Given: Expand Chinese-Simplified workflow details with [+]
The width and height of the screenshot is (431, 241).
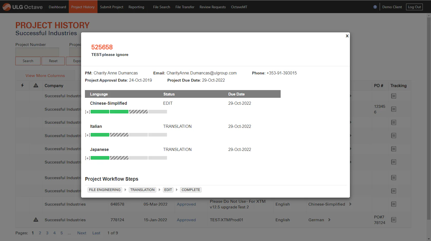Looking at the screenshot, I should [87, 112].
